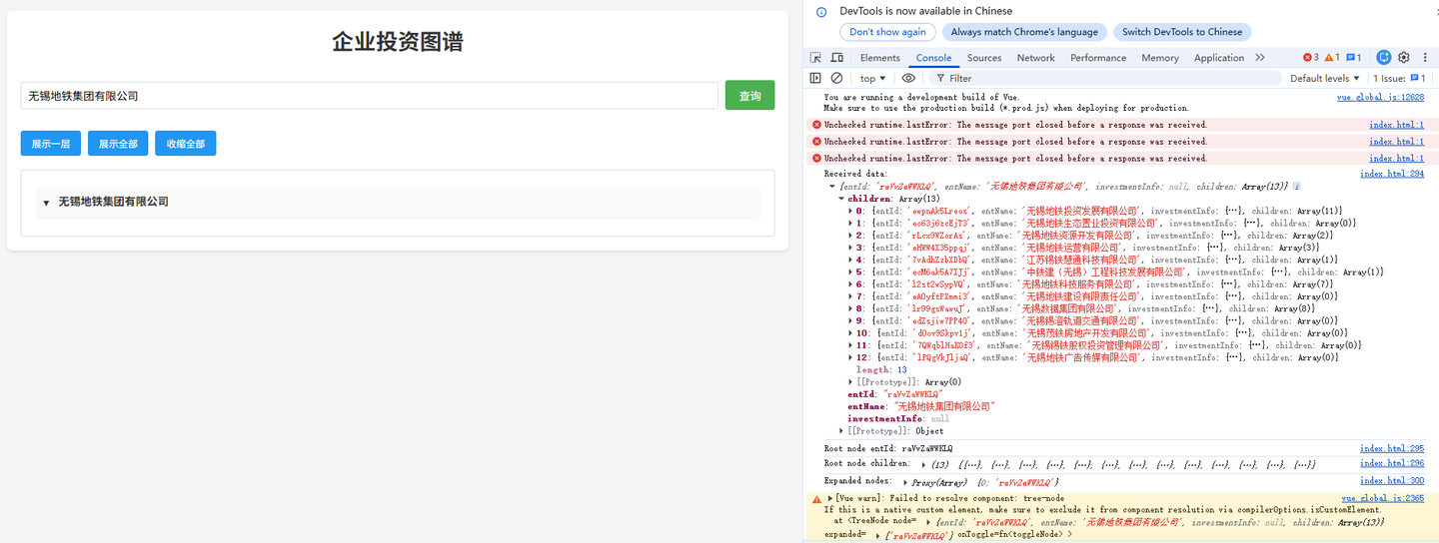Select the Console tab

(x=934, y=58)
